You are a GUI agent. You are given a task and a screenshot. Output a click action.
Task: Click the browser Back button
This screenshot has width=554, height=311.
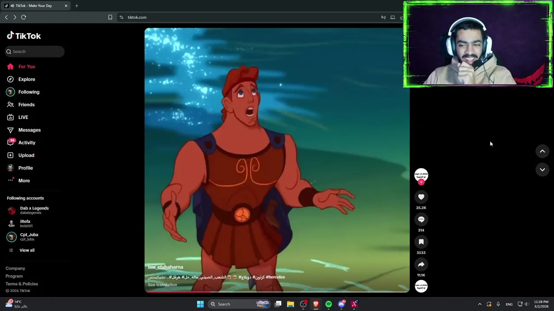click(6, 17)
